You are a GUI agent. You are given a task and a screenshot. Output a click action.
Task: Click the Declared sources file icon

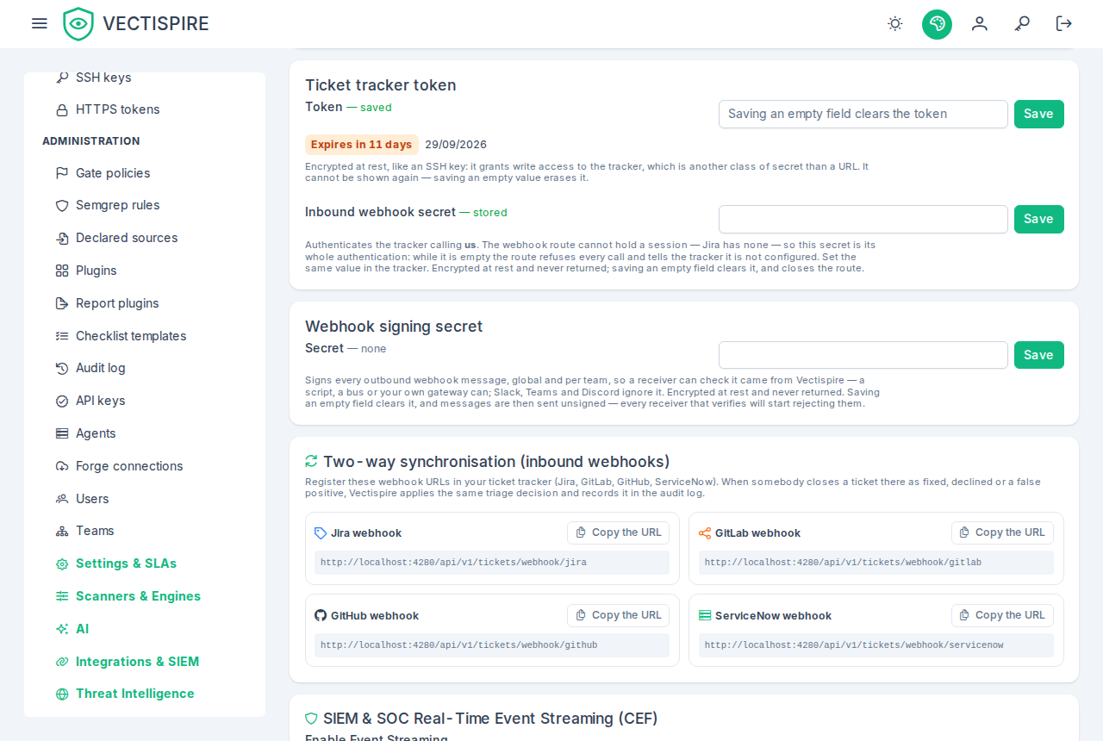[62, 238]
